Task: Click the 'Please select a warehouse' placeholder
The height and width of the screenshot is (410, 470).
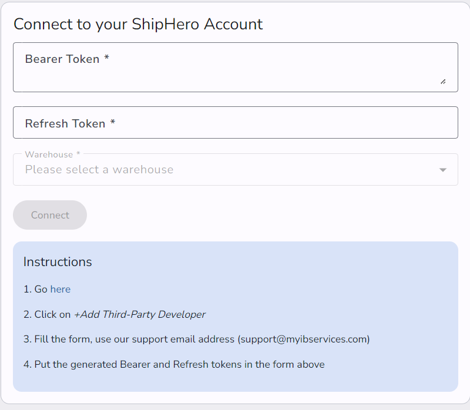Action: click(99, 170)
